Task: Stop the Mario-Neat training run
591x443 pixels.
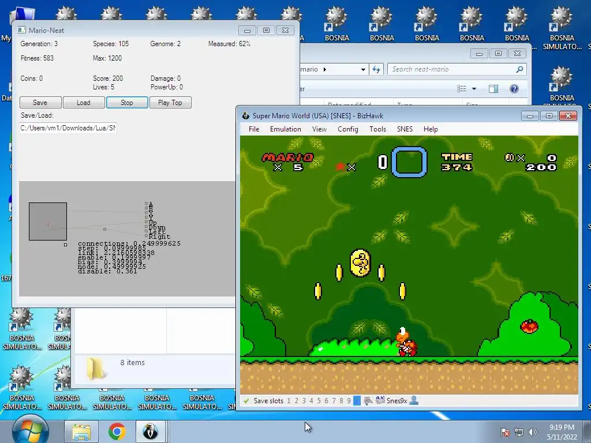Action: pos(127,103)
